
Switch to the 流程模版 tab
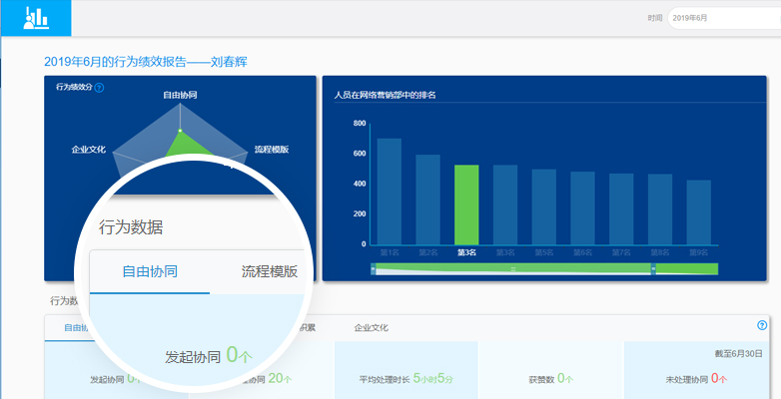coord(270,271)
